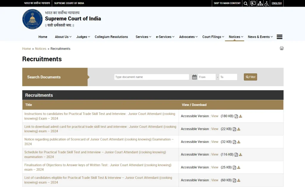View accessible version of 22 KB admit card link
Image resolution: width=305 pixels, height=187 pixels.
click(x=215, y=129)
